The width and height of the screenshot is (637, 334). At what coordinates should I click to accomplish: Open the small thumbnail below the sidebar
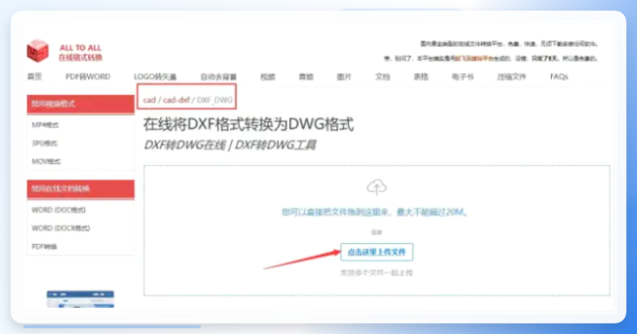coord(80,299)
